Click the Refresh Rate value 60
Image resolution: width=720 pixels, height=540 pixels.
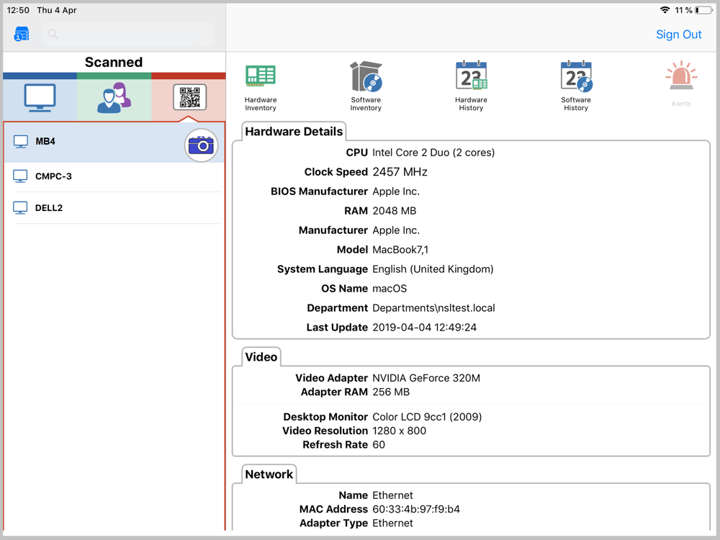pos(379,444)
